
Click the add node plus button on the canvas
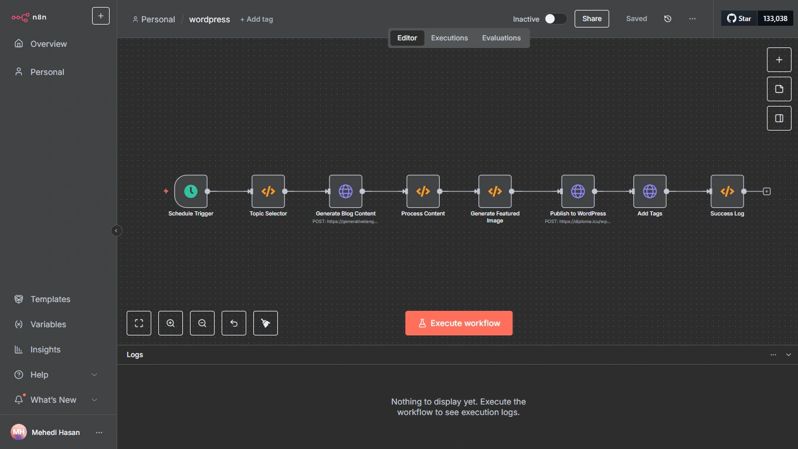point(779,60)
